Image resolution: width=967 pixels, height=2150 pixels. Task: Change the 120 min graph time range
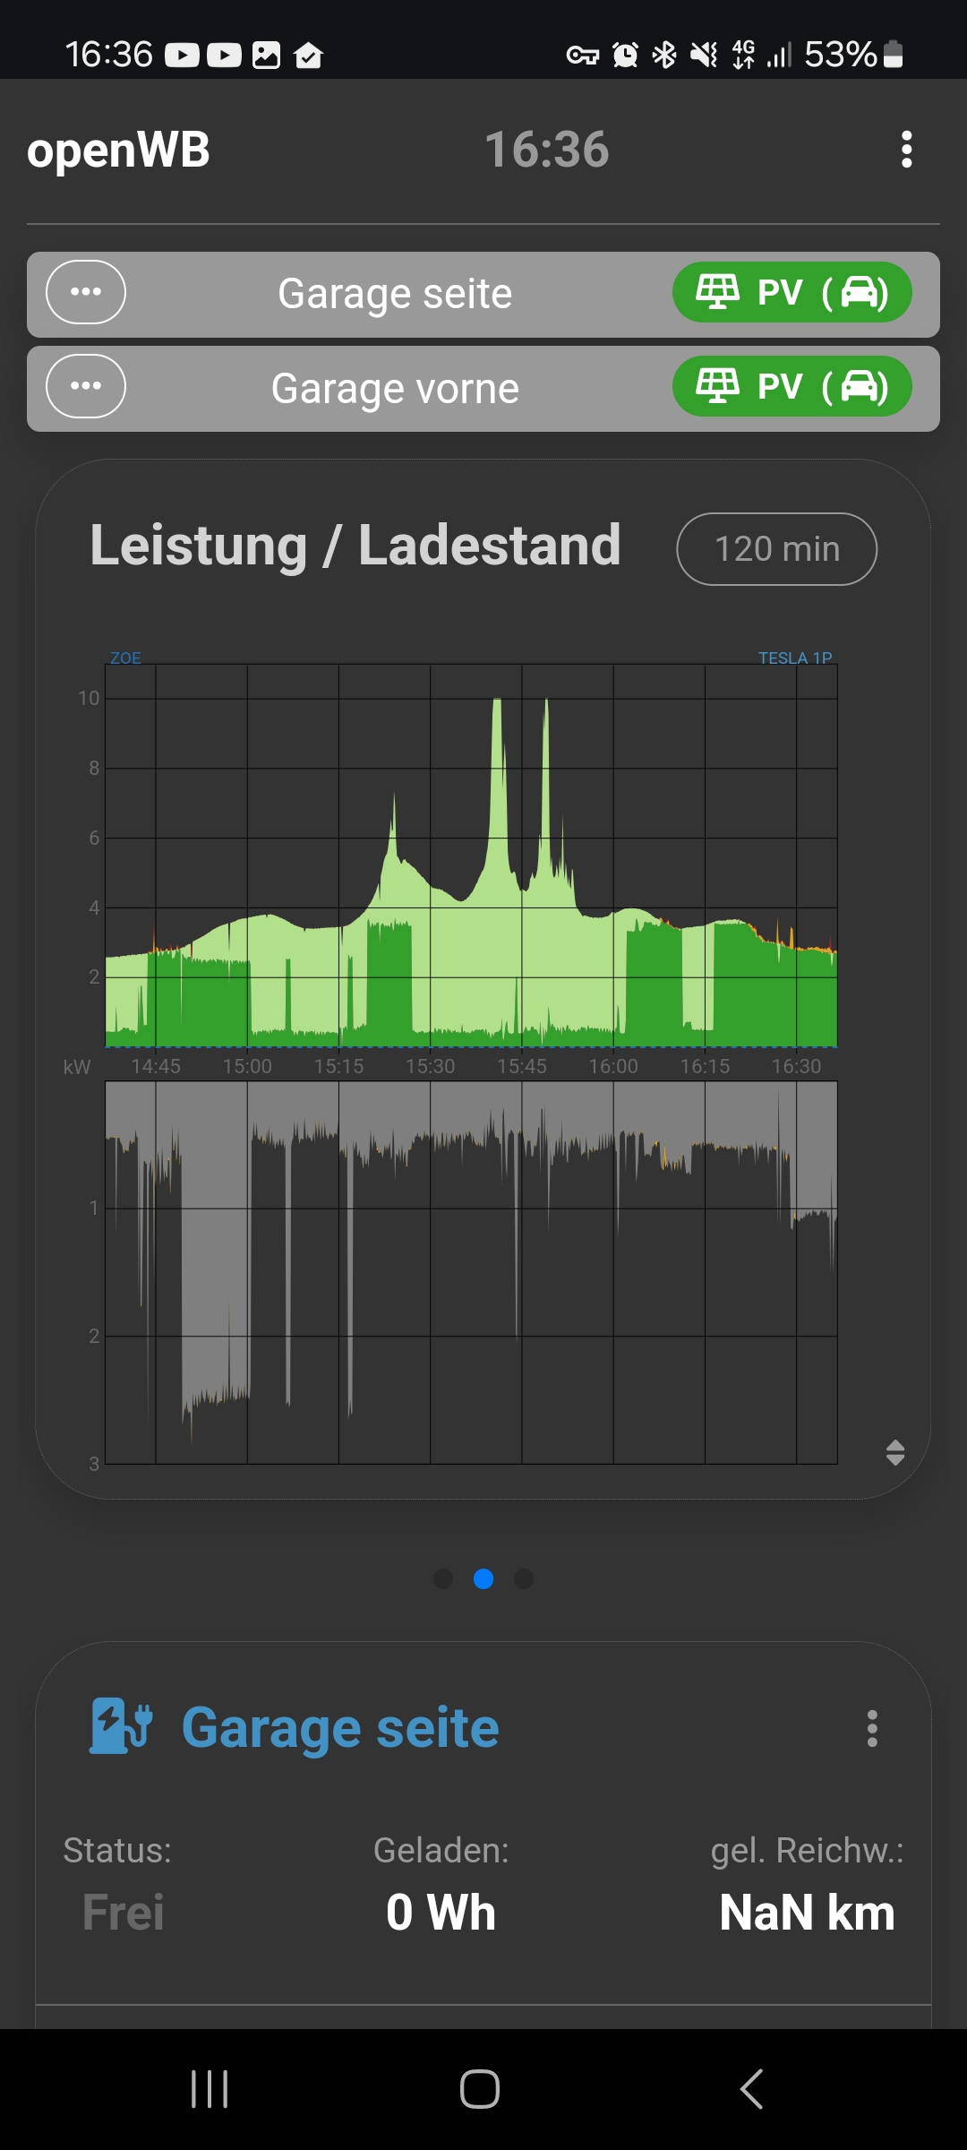click(x=776, y=549)
